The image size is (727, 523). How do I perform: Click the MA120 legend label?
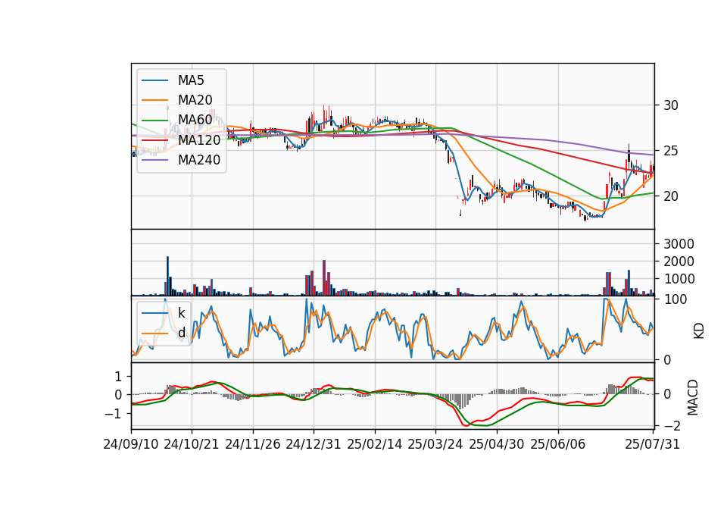pyautogui.click(x=199, y=139)
